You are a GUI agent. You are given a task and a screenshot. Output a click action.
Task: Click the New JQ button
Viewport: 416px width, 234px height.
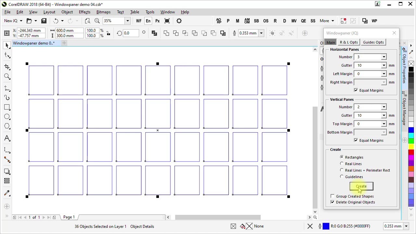pyautogui.click(x=13, y=21)
